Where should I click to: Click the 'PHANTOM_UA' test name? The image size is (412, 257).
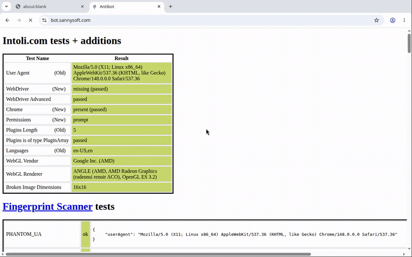24,234
